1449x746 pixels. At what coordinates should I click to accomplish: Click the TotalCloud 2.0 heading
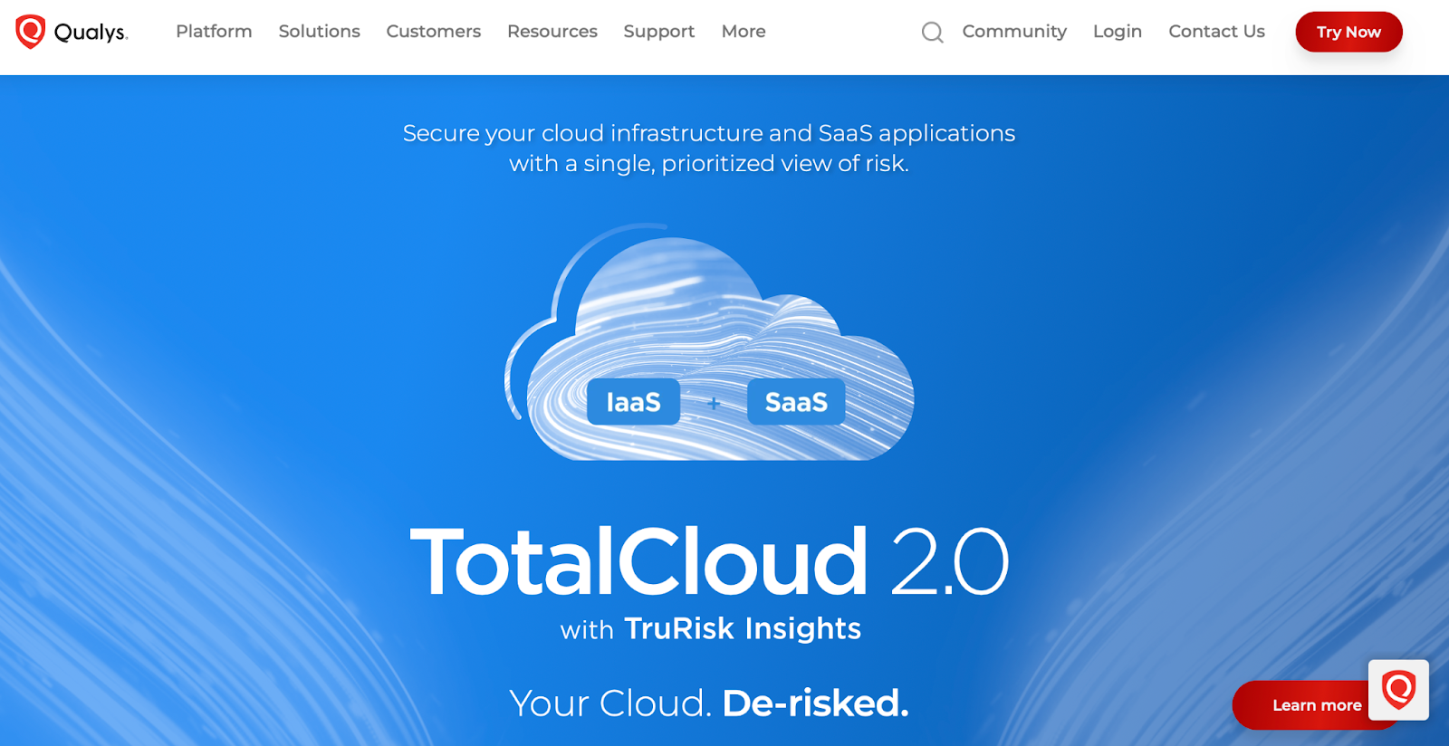pyautogui.click(x=709, y=561)
